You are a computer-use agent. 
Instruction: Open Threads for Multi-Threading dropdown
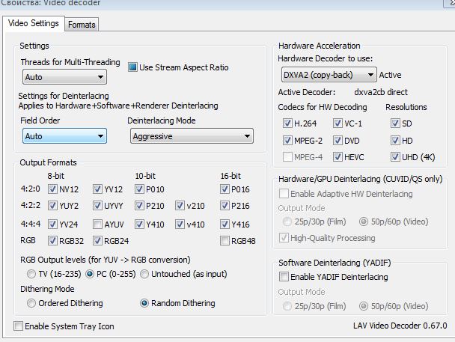pyautogui.click(x=64, y=76)
